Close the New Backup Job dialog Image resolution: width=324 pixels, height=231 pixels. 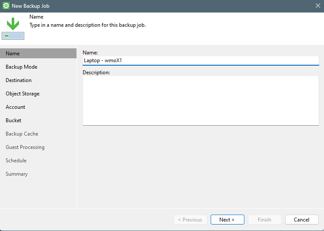(318, 6)
